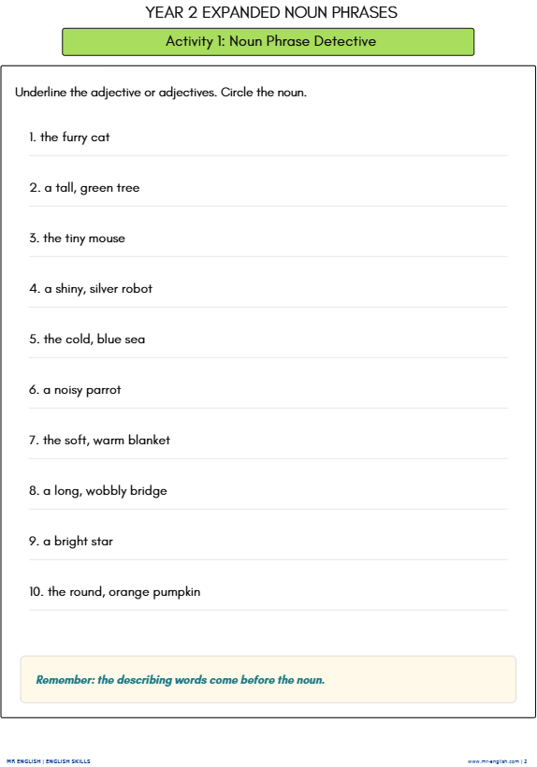Click the word bridge in item 8
This screenshot has height=767, width=537.
[x=149, y=491]
